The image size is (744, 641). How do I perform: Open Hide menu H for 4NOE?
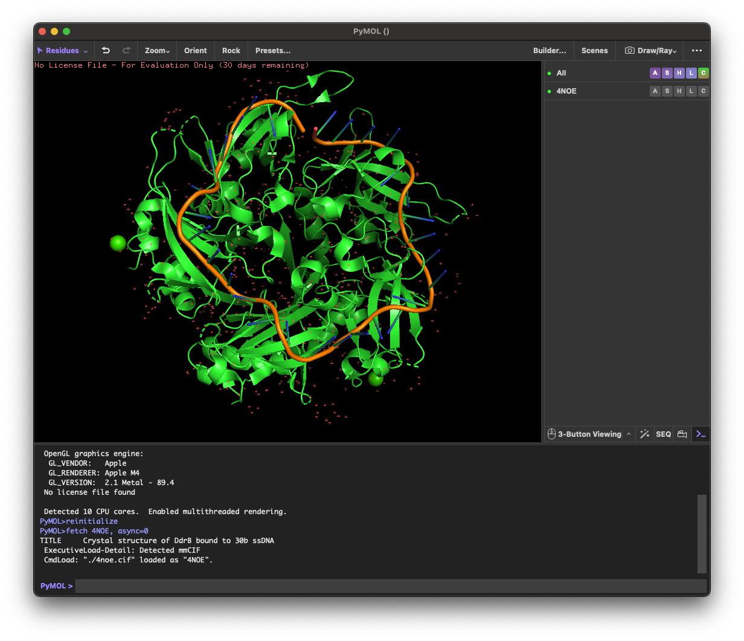pos(679,91)
